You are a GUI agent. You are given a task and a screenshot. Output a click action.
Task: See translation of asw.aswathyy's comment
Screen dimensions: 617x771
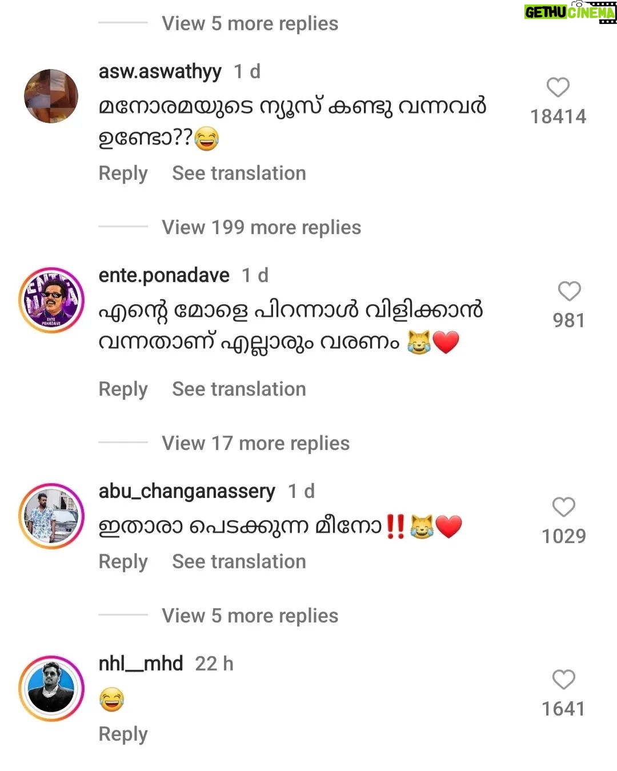tap(239, 173)
